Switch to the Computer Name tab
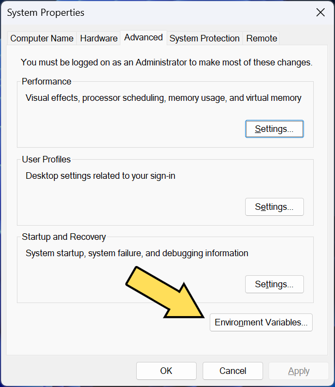Screen dimensions: 335x387 point(42,38)
